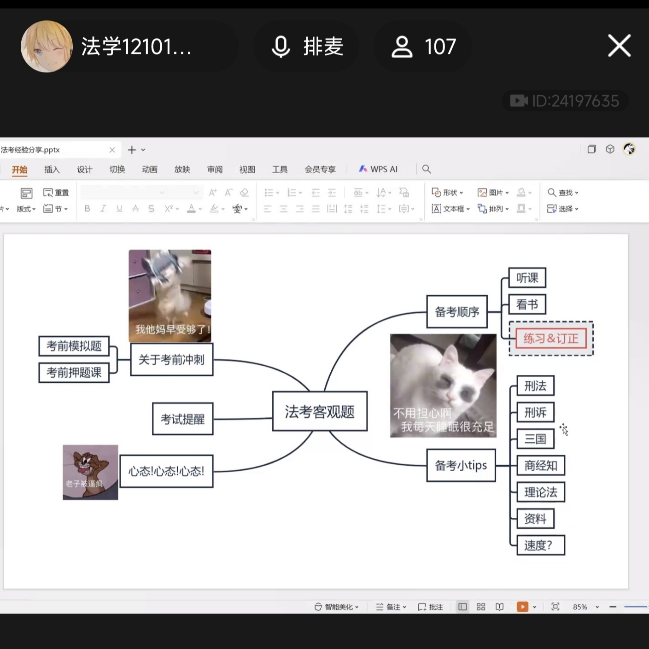
Task: Open the 85% zoom level dropdown
Action: 597,607
